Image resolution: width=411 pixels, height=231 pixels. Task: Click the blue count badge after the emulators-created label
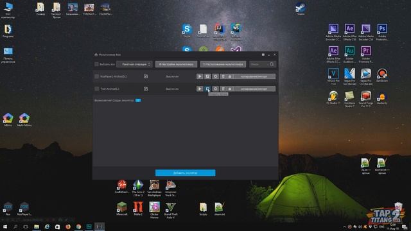pos(138,100)
